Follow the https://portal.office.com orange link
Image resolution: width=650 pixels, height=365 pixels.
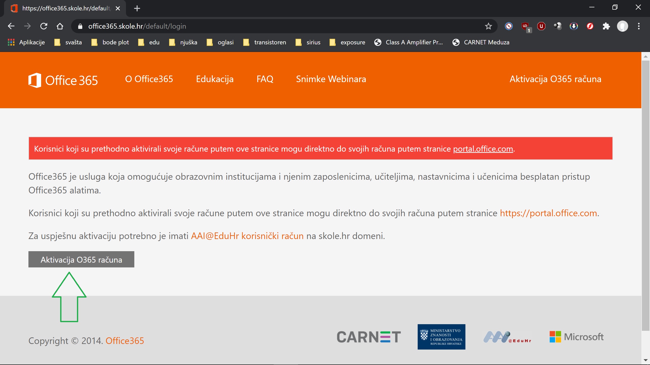click(x=548, y=213)
